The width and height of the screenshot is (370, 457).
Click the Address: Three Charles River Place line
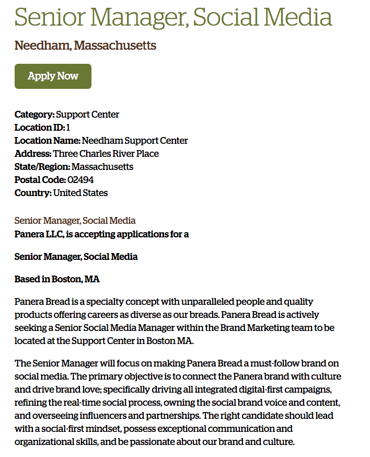tap(87, 154)
